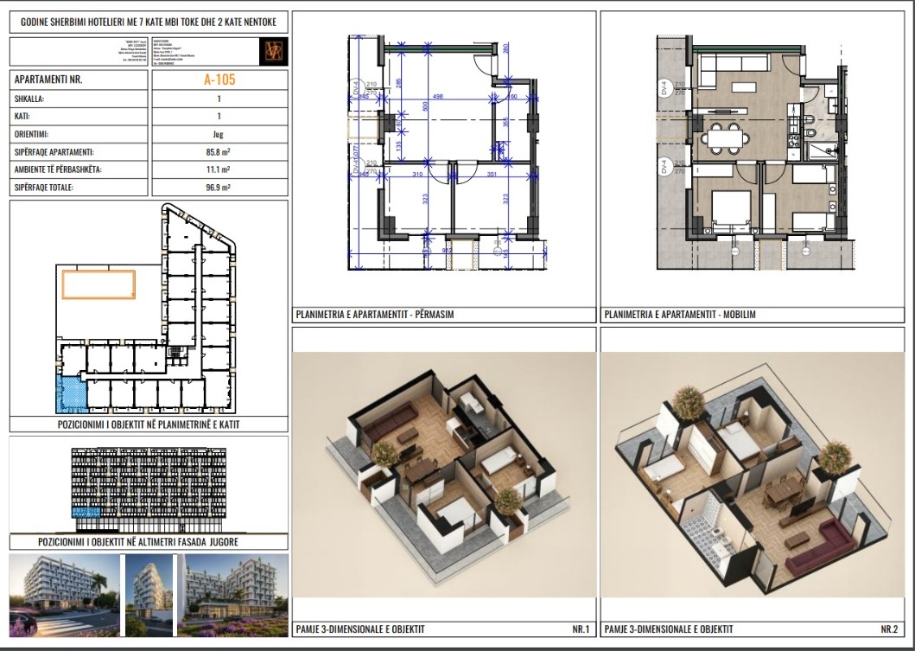Screen dimensions: 915x651
Task: Click the Planimetria e Apartamentit - Mobilim caption
Action: click(681, 315)
